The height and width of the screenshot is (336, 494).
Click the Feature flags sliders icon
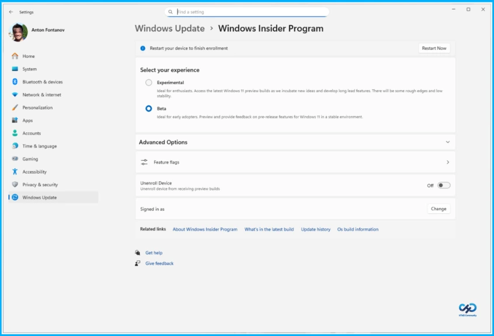(144, 162)
